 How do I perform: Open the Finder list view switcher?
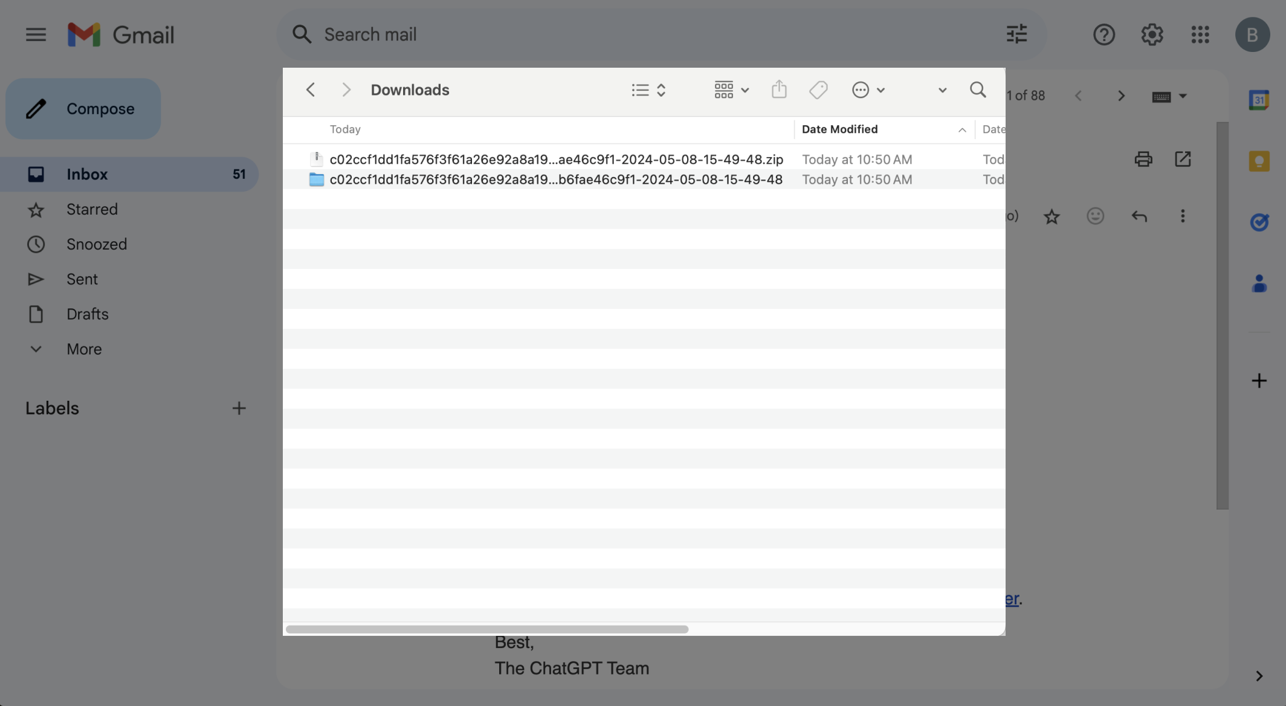point(648,90)
